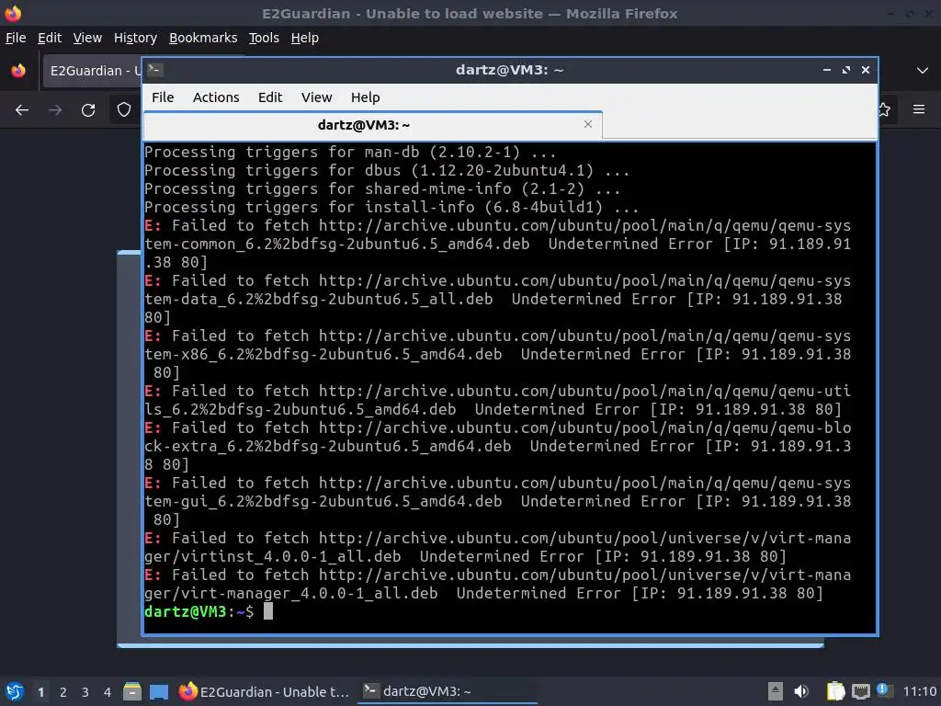Close the terminal window
The height and width of the screenshot is (706, 941).
(x=866, y=70)
